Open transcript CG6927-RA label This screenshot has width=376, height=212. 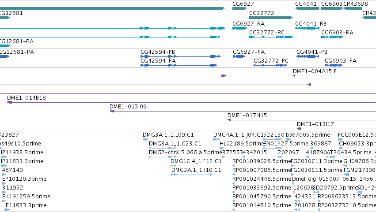coord(248,24)
